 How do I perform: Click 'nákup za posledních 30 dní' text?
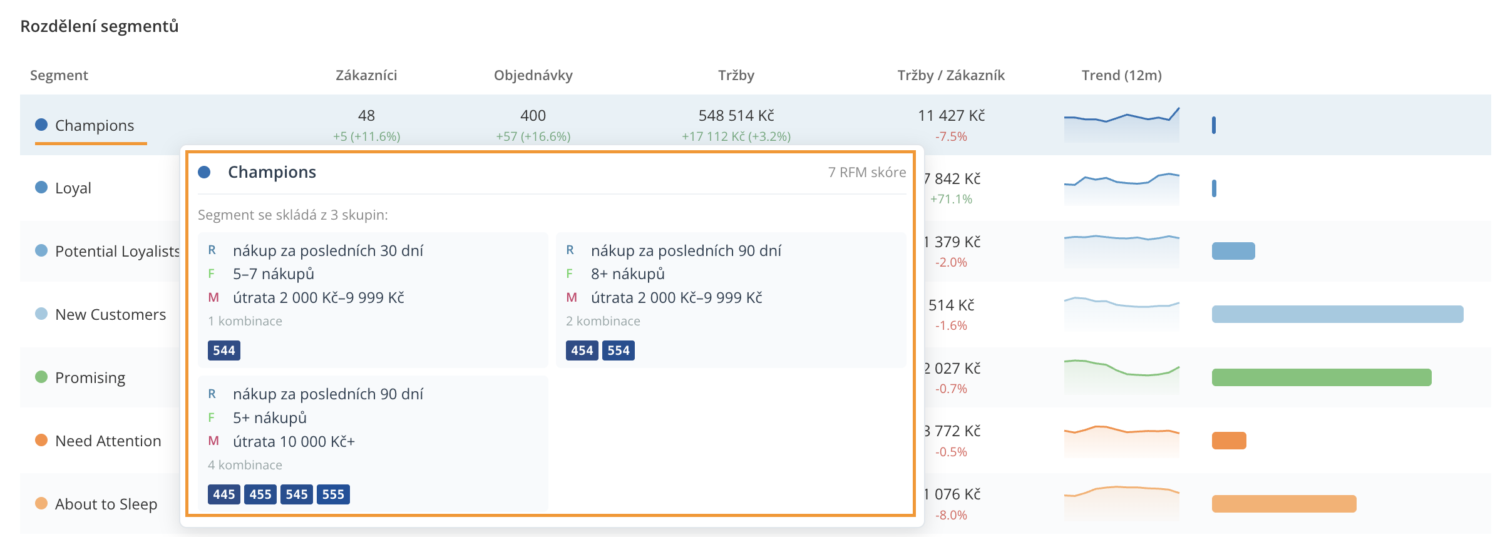pos(328,251)
